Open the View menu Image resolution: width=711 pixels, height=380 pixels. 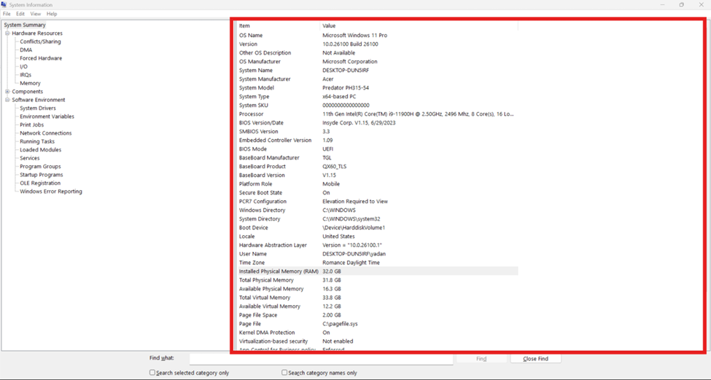(x=35, y=14)
